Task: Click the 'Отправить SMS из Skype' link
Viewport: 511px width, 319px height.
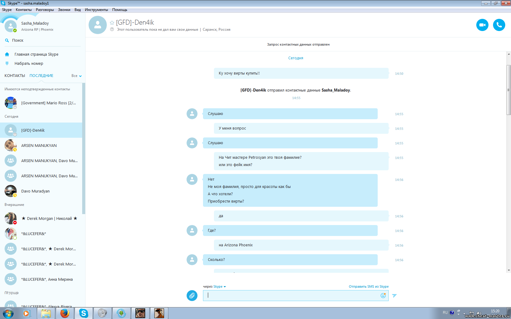Action: (x=368, y=286)
